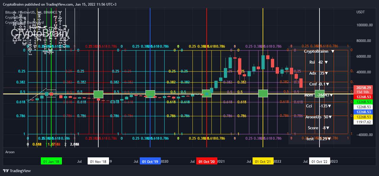Click the 11917.62 price label
Screen dimensions: 379x176
tap(363, 122)
